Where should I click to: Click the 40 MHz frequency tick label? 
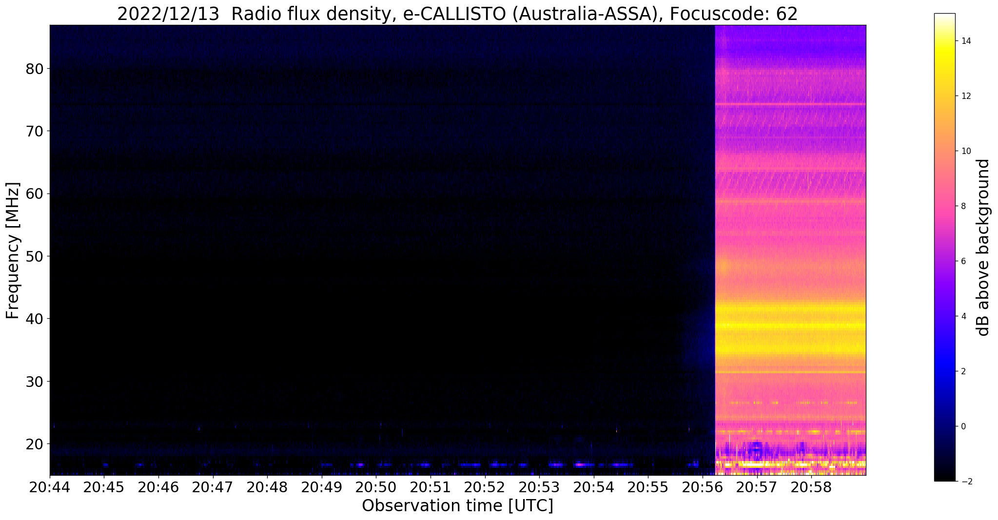pyautogui.click(x=35, y=319)
